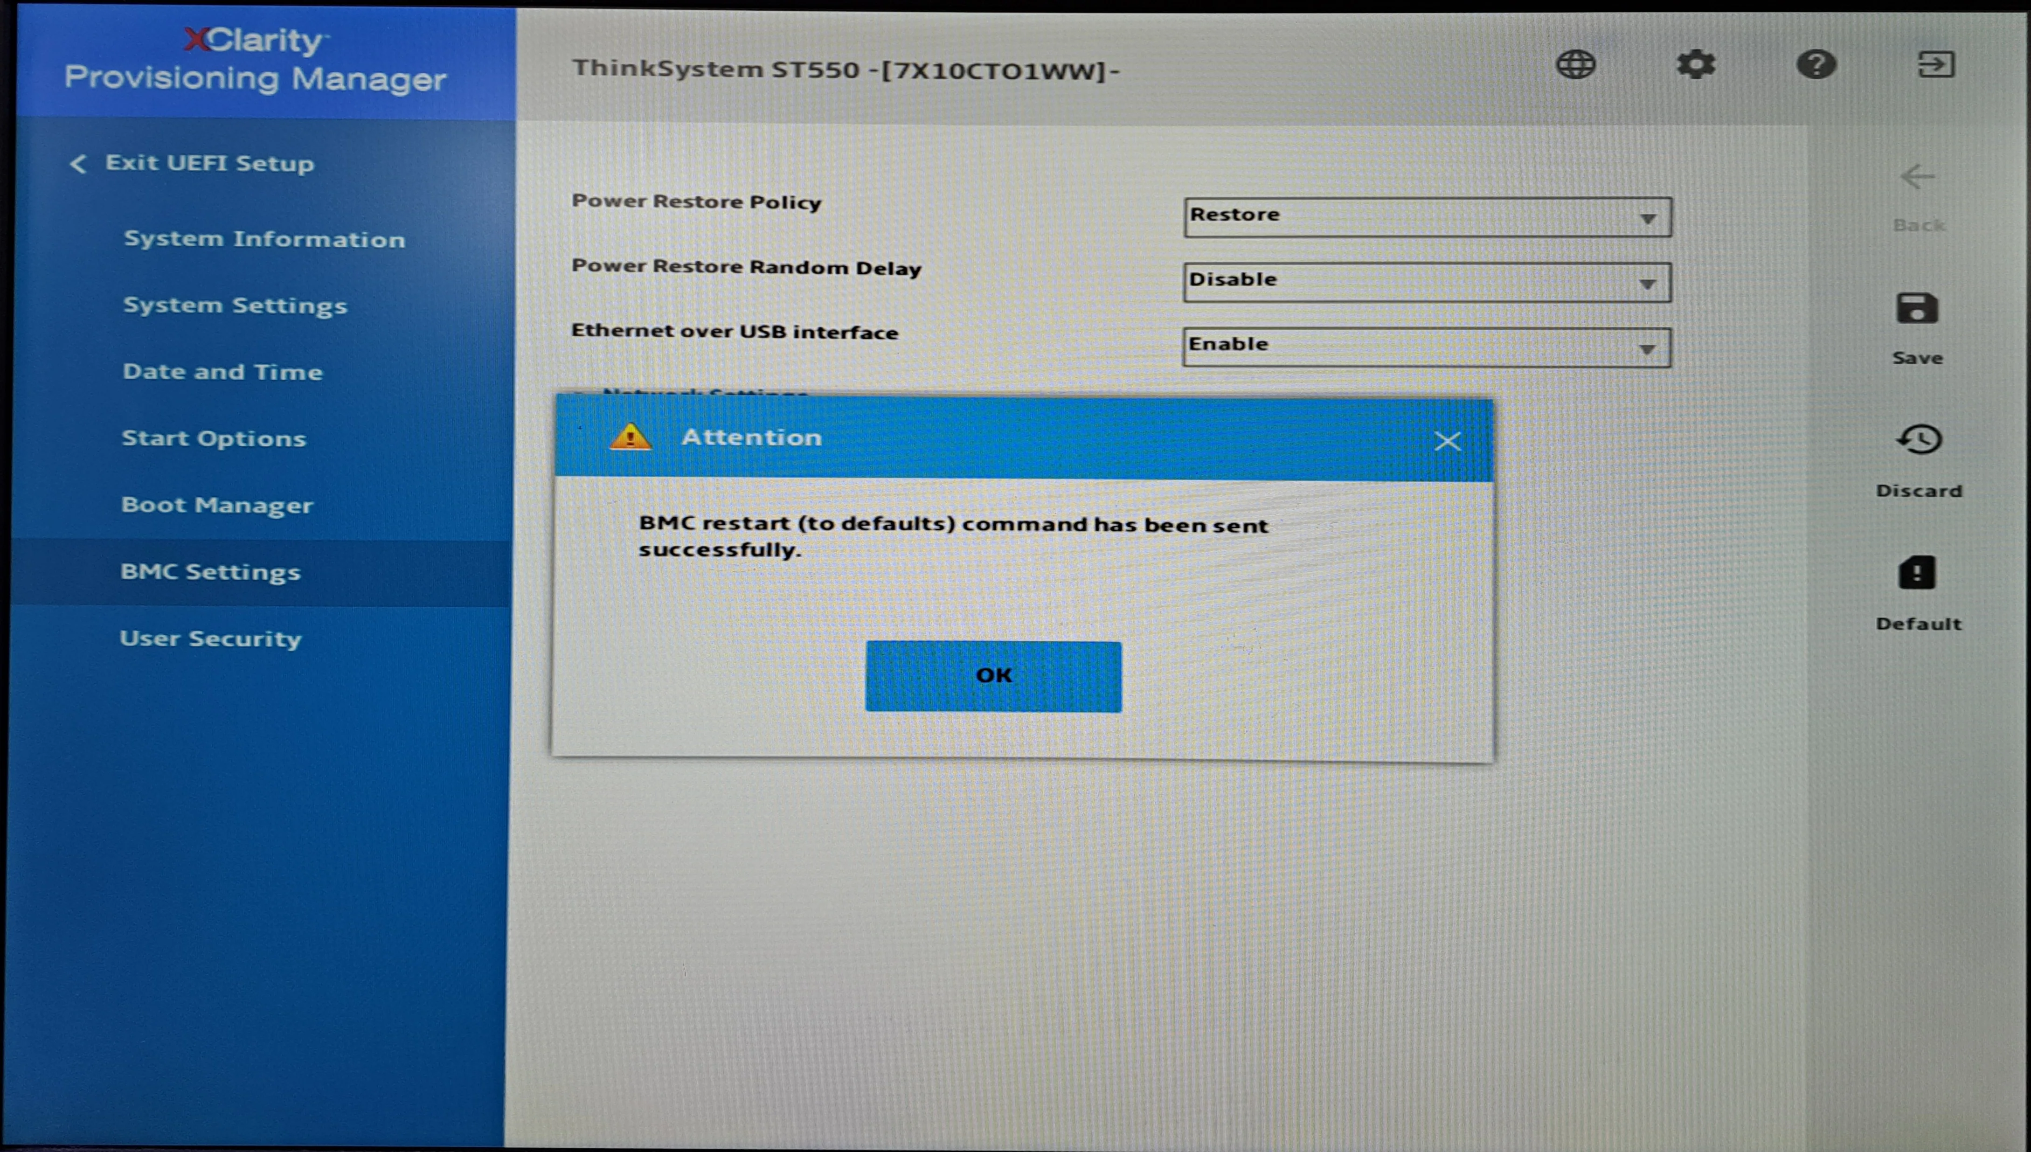The height and width of the screenshot is (1152, 2031).
Task: Click the ThinkSystem ST550 title text
Action: tap(846, 69)
